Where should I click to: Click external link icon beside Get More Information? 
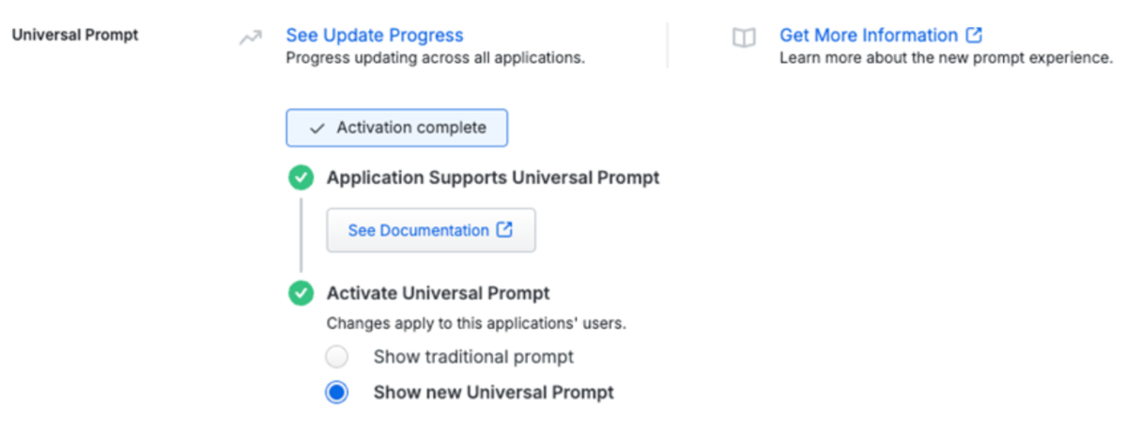[974, 36]
